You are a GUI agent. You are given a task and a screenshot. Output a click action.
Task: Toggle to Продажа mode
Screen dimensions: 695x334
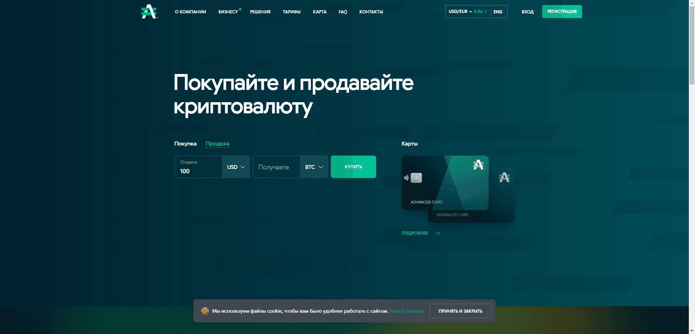[x=217, y=143]
